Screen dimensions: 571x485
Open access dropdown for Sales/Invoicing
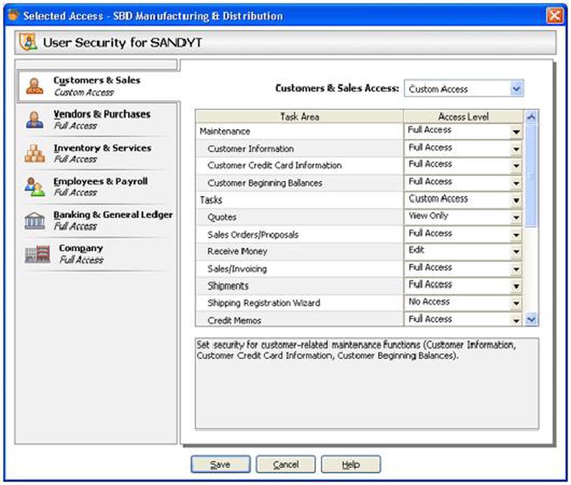[516, 269]
